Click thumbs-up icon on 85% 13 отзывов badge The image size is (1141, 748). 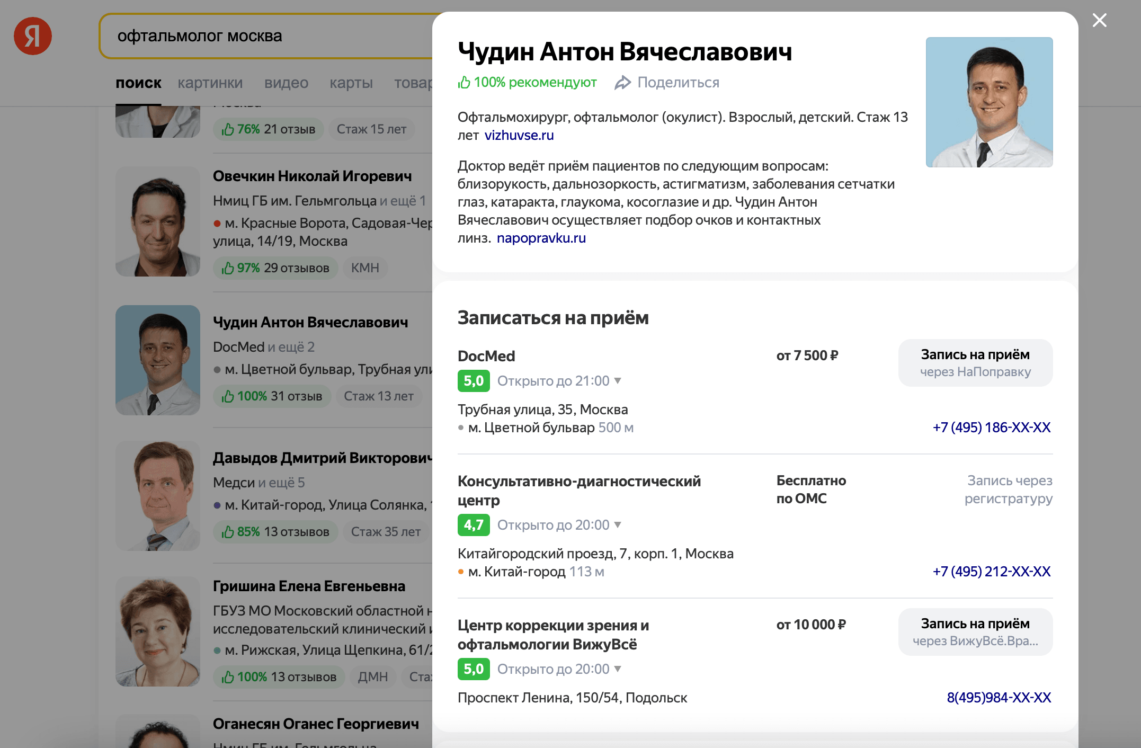tap(228, 532)
